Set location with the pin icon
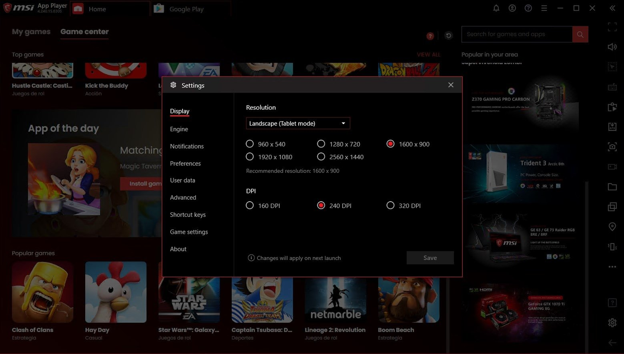The width and height of the screenshot is (624, 354). click(612, 227)
